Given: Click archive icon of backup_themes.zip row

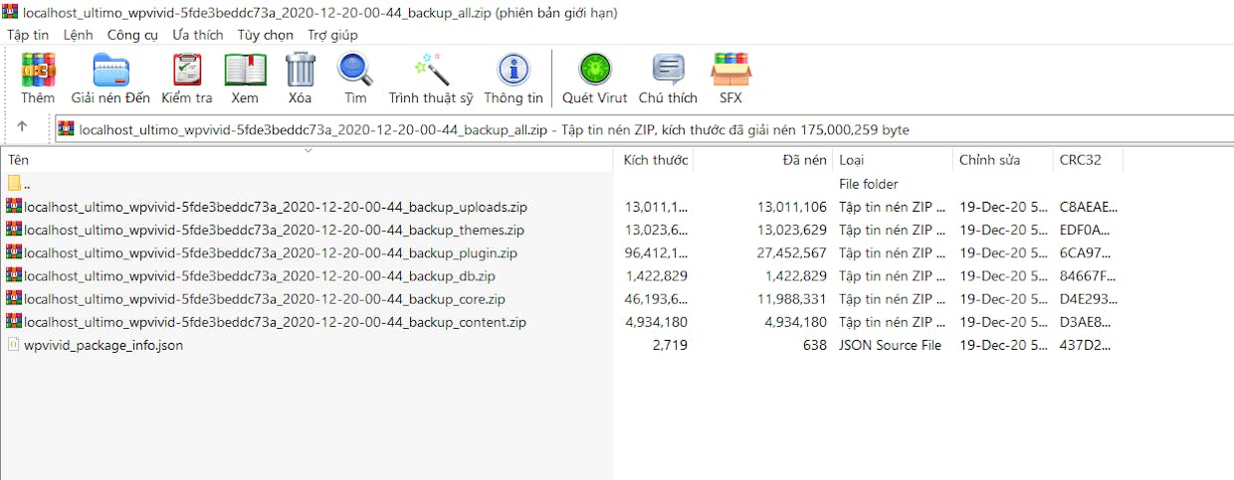Looking at the screenshot, I should point(14,230).
